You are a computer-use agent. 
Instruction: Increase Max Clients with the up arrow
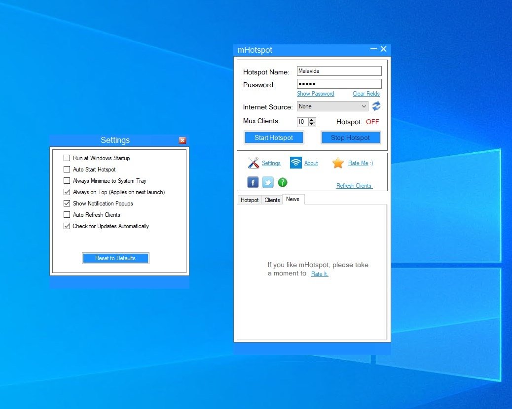[x=312, y=120]
